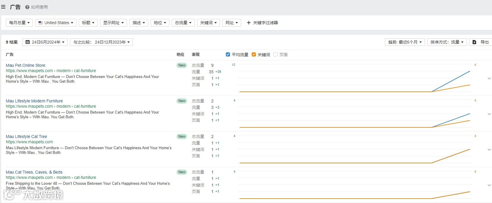
Task: Click traffic value 35 for Mau Pet Online Store
Action: pyautogui.click(x=211, y=72)
